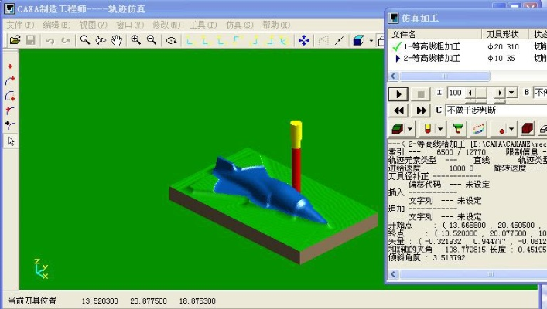547x309 pixels.
Task: Click left arrow of info panel scrollbar
Action: 394,274
